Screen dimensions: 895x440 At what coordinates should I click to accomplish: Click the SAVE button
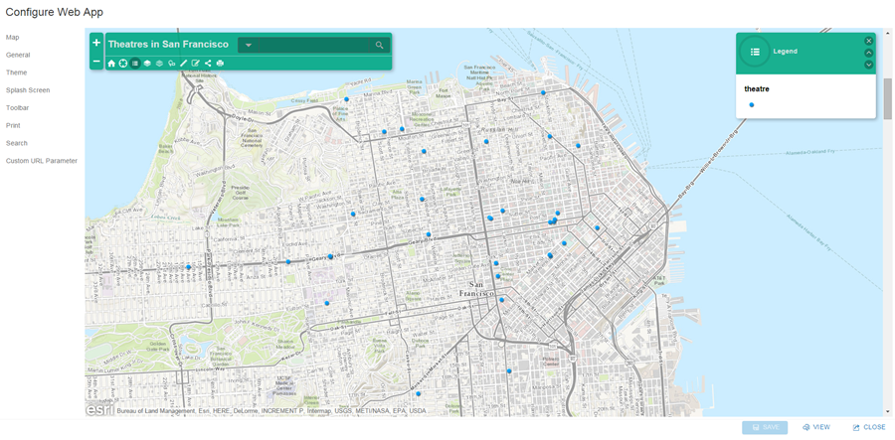point(765,427)
